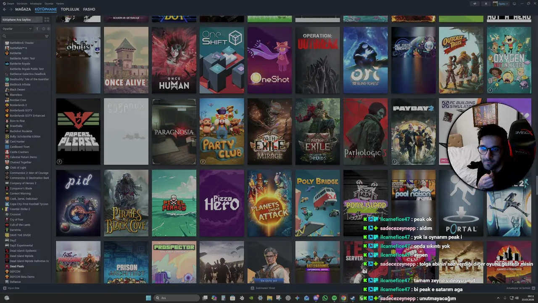Open the Papers, Please game cover
The width and height of the screenshot is (538, 303).
(x=78, y=132)
